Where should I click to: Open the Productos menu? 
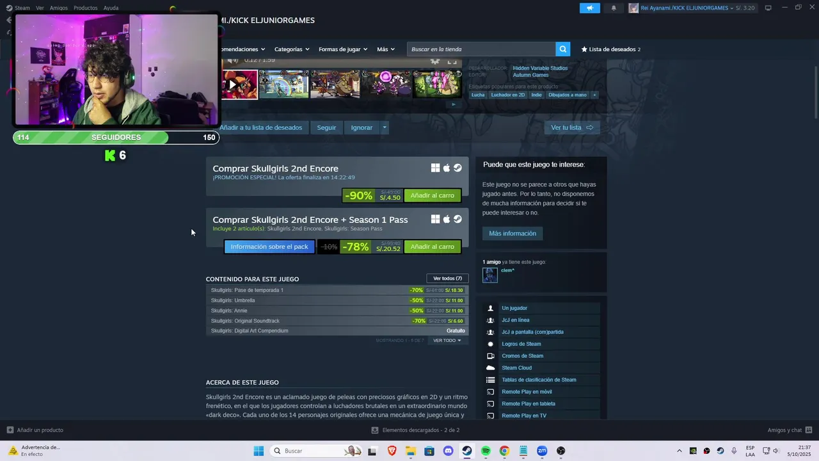coord(86,8)
